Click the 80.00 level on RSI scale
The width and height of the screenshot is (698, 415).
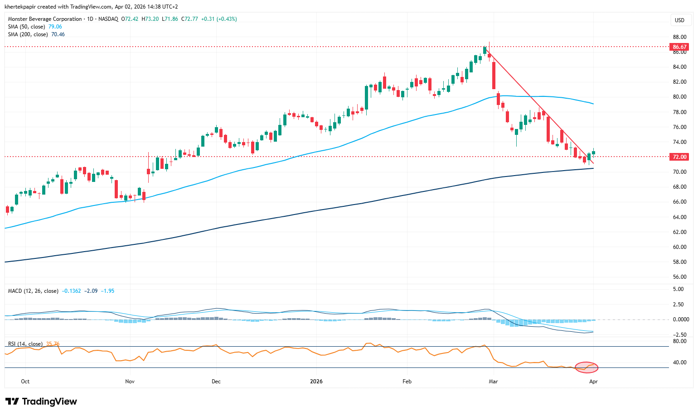[679, 341]
